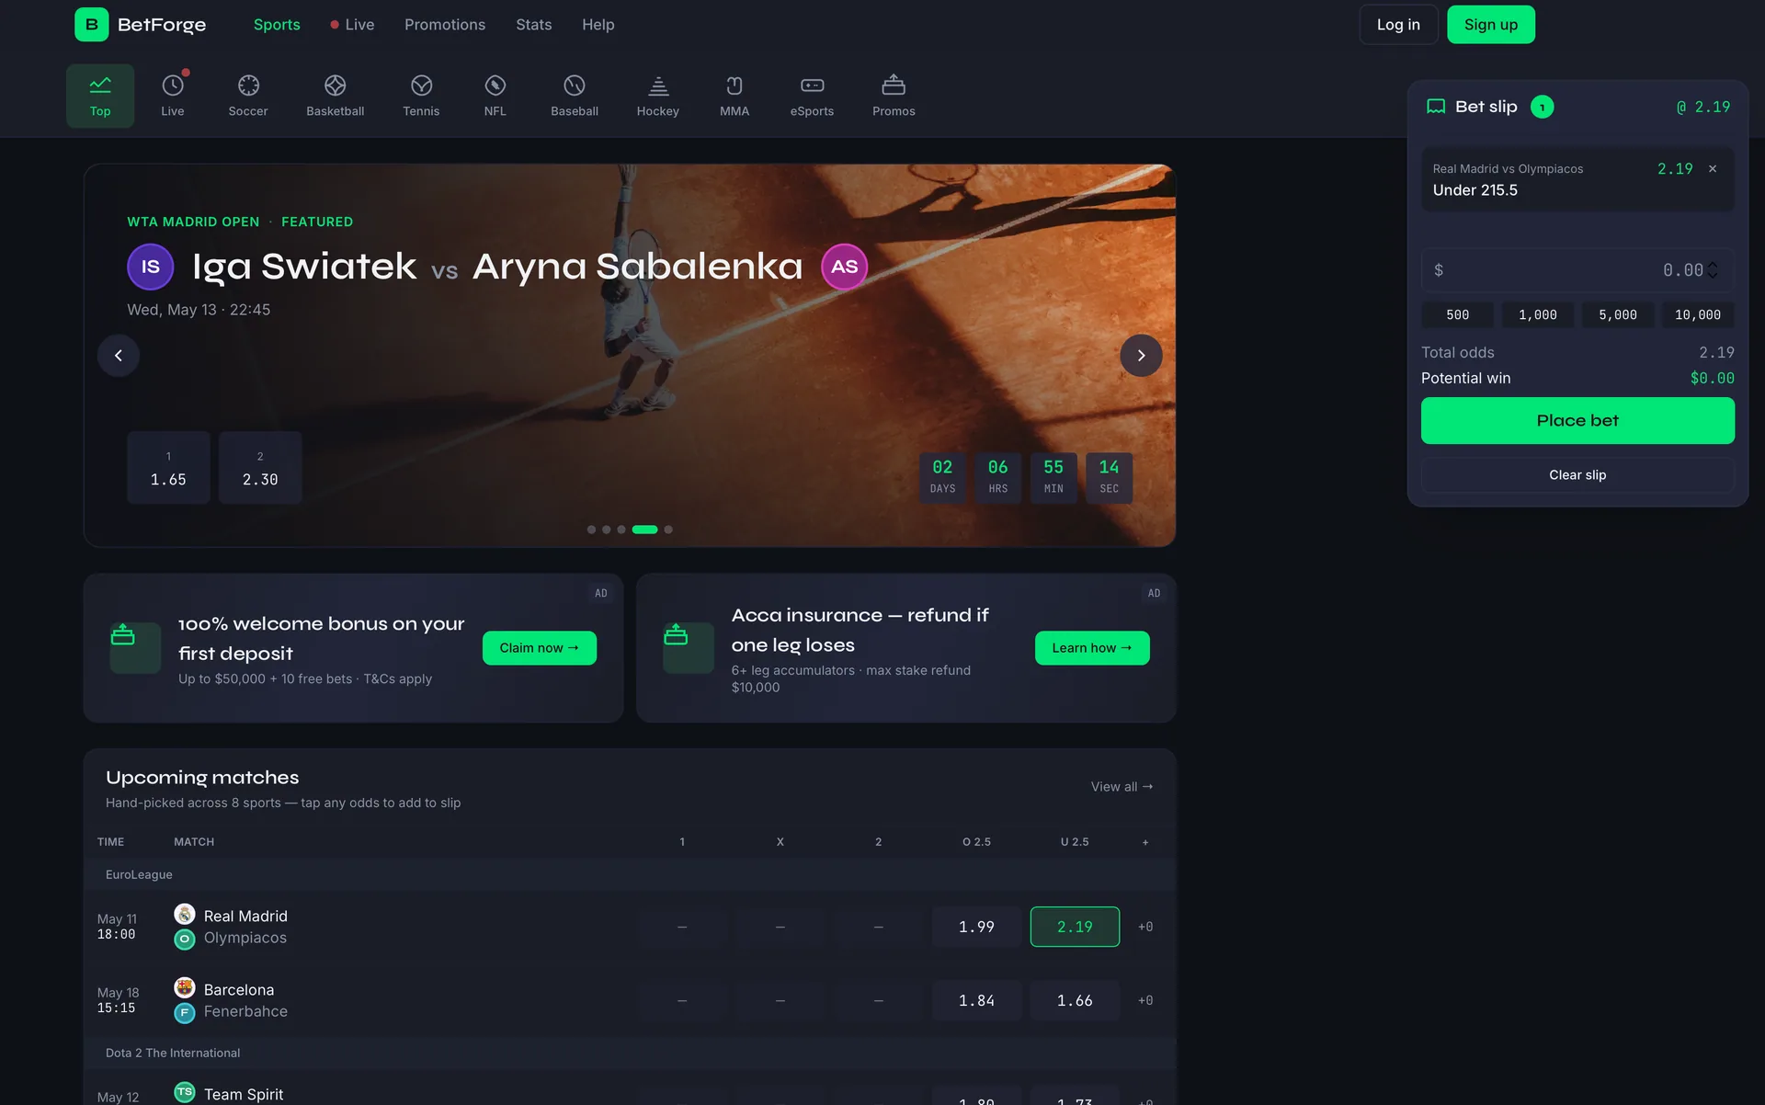This screenshot has height=1105, width=1765.
Task: Open the Live category clock icon
Action: [173, 85]
